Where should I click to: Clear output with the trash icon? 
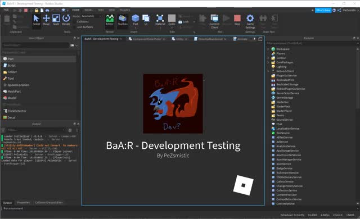70,130
